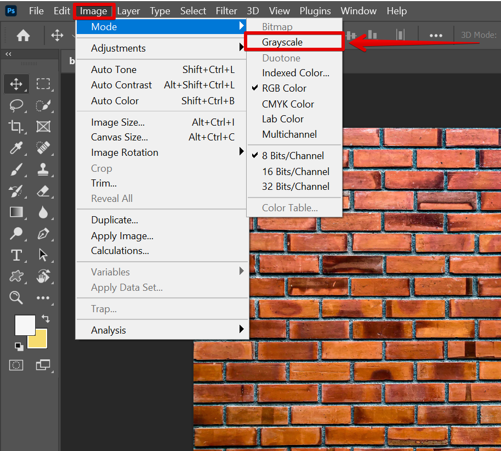This screenshot has height=451, width=501.
Task: Open the Filter menu
Action: [226, 11]
